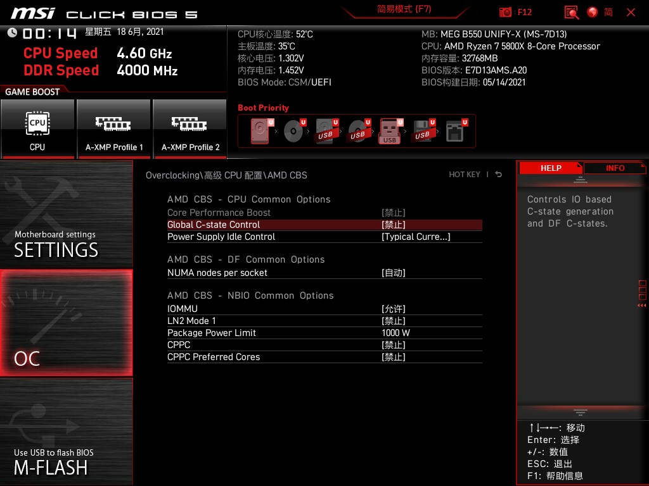Viewport: 649px width, 486px height.
Task: Click the F12 screenshot camera icon
Action: click(x=505, y=12)
